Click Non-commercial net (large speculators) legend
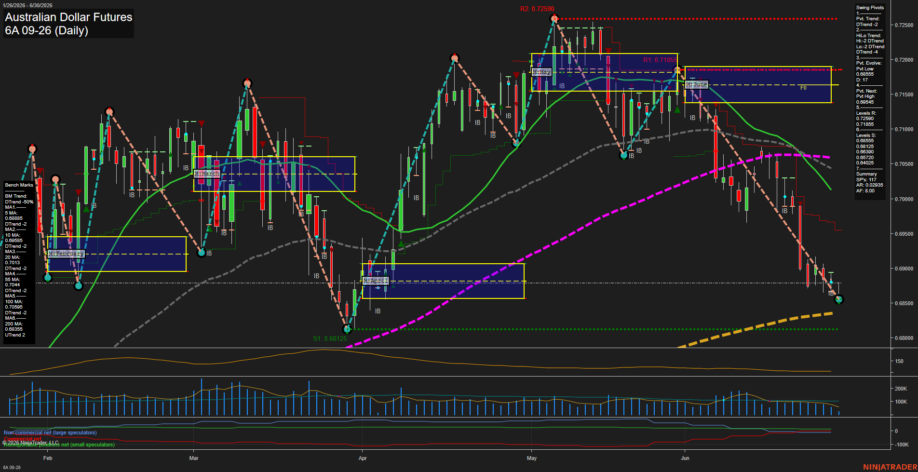The height and width of the screenshot is (472, 918). coord(50,433)
